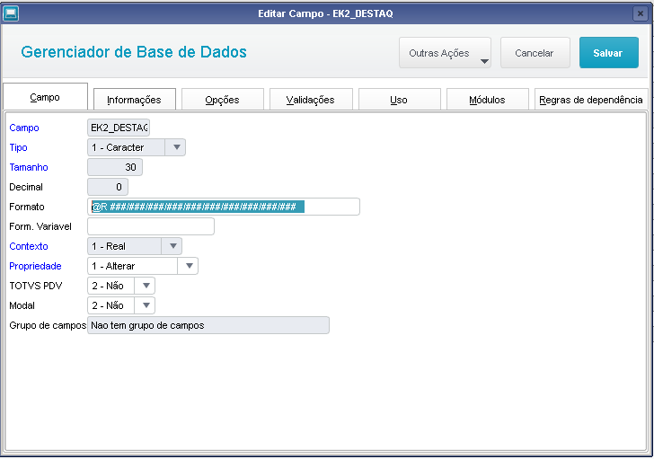Click the Tamanho field with value 30
Viewport: 654px width, 459px height.
[x=115, y=167]
